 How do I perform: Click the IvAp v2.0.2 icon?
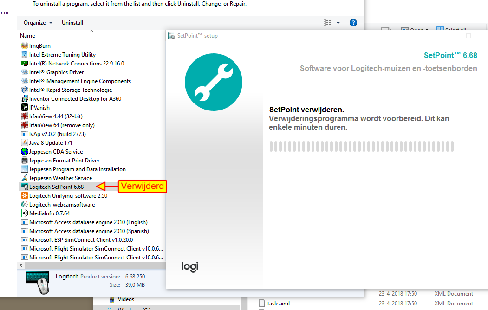(24, 134)
